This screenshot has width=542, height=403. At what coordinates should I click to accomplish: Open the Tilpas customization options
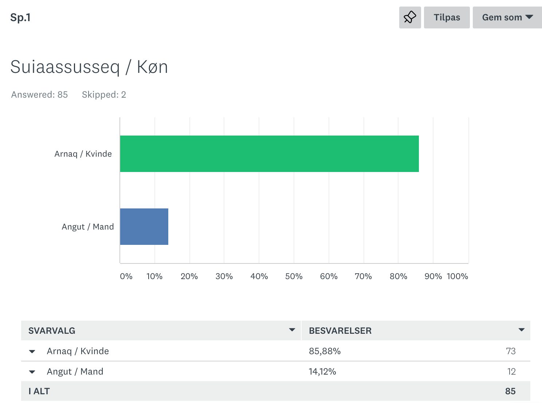[x=447, y=17]
